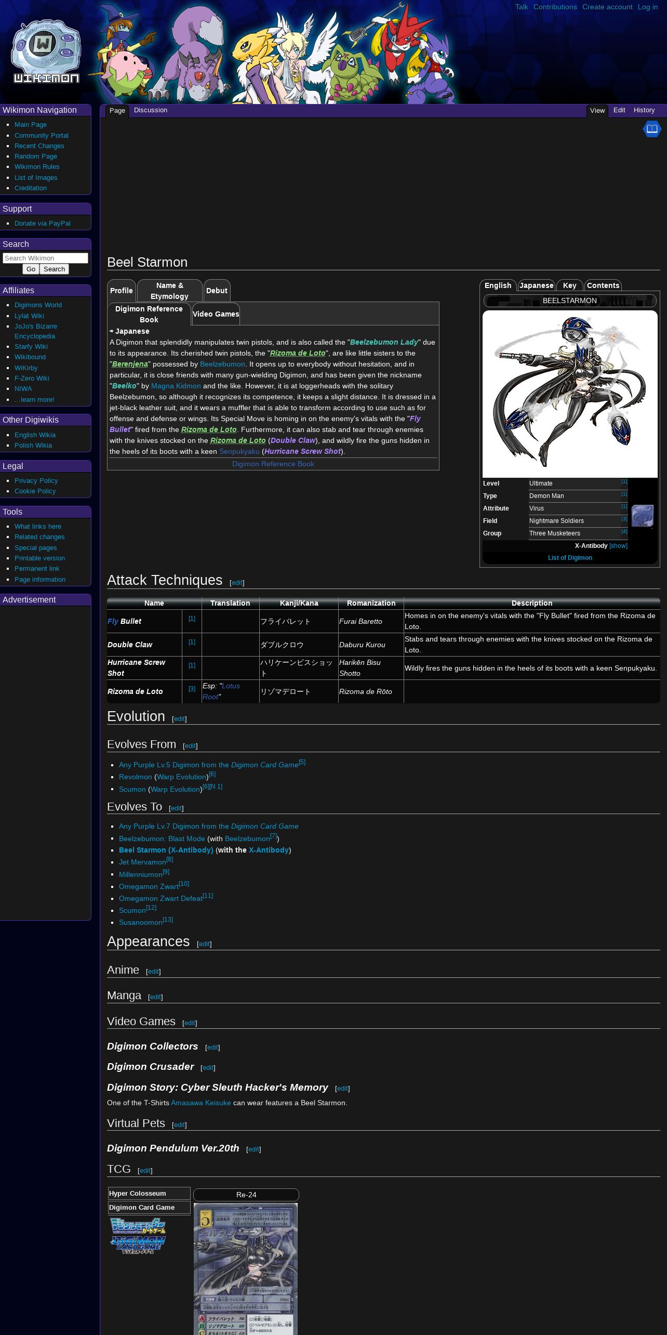Screen dimensions: 667x1335
Task: Switch to the Discussion page tab
Action: pos(150,110)
